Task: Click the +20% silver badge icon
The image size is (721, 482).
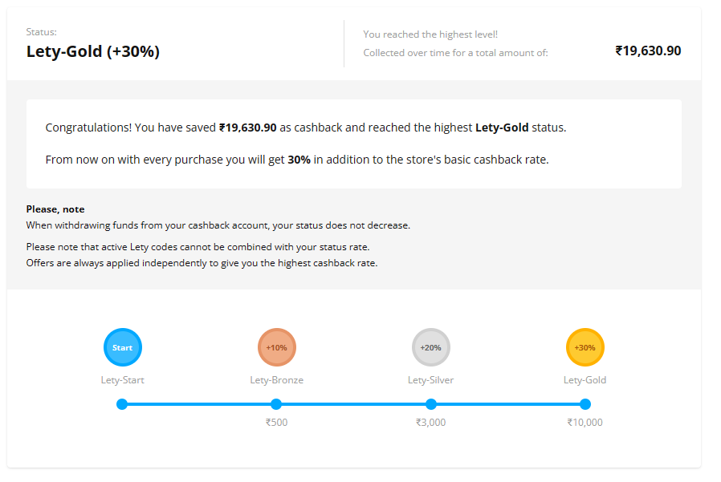Action: (x=431, y=347)
